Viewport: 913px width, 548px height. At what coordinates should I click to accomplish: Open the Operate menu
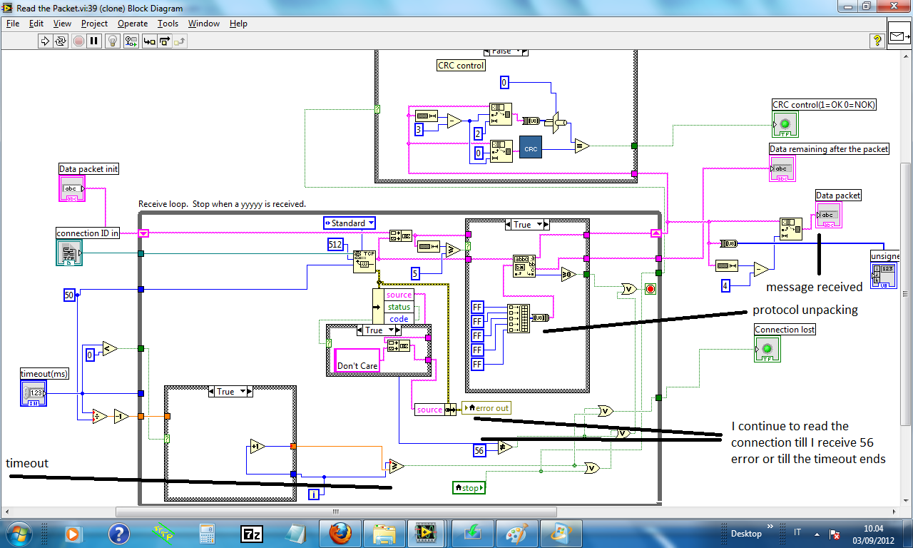pyautogui.click(x=133, y=24)
